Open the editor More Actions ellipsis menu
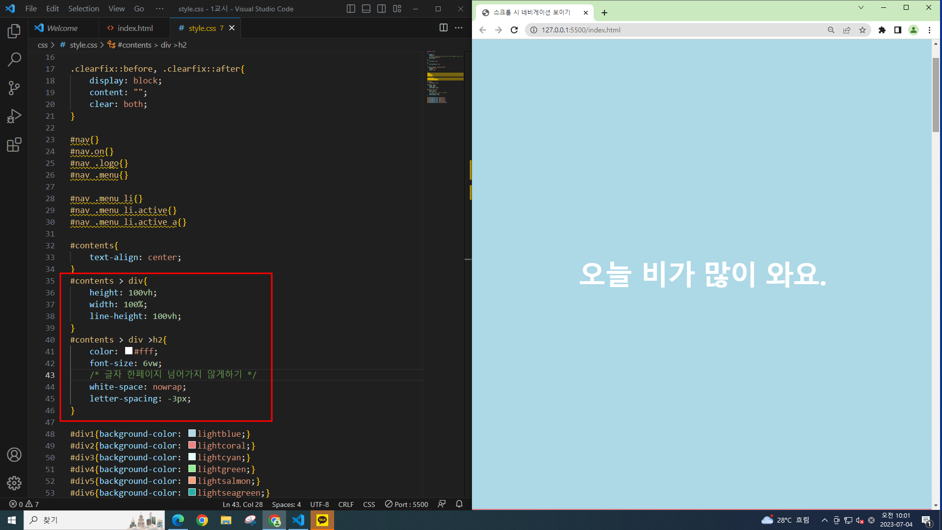942x530 pixels. pos(459,28)
